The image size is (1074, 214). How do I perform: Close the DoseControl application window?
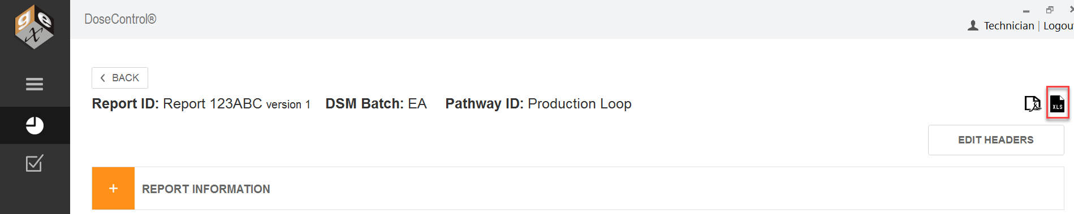tap(1071, 9)
